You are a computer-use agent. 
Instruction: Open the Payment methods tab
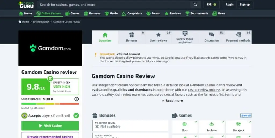point(238,37)
